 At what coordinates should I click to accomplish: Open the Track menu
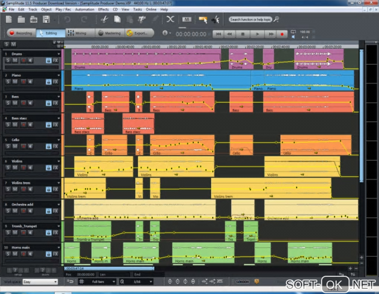(33, 9)
